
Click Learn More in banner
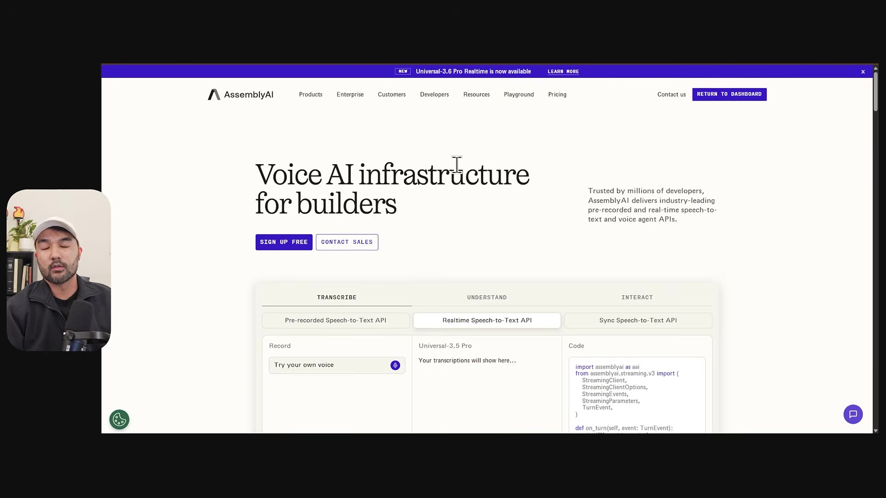[563, 71]
